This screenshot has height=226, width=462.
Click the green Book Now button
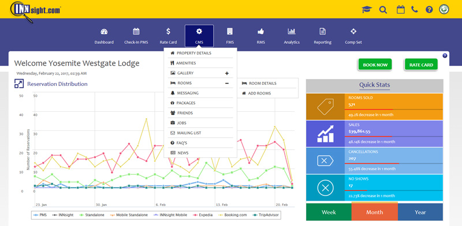[x=375, y=65]
